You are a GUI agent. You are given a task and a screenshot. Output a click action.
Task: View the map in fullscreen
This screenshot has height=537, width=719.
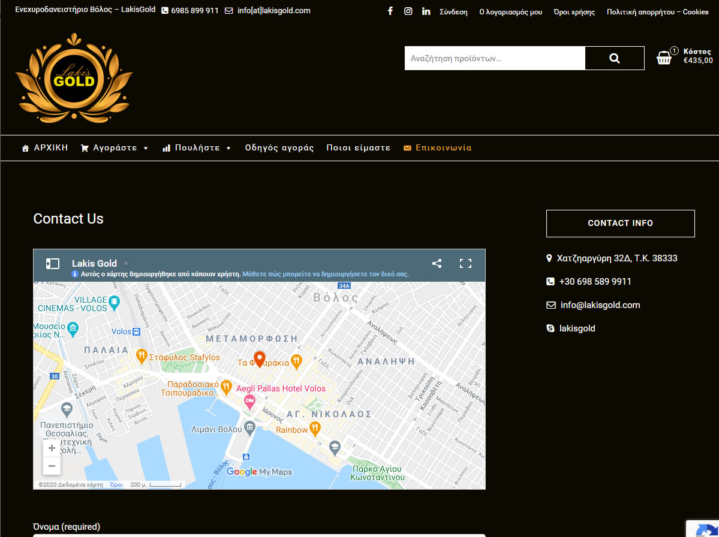coord(465,264)
